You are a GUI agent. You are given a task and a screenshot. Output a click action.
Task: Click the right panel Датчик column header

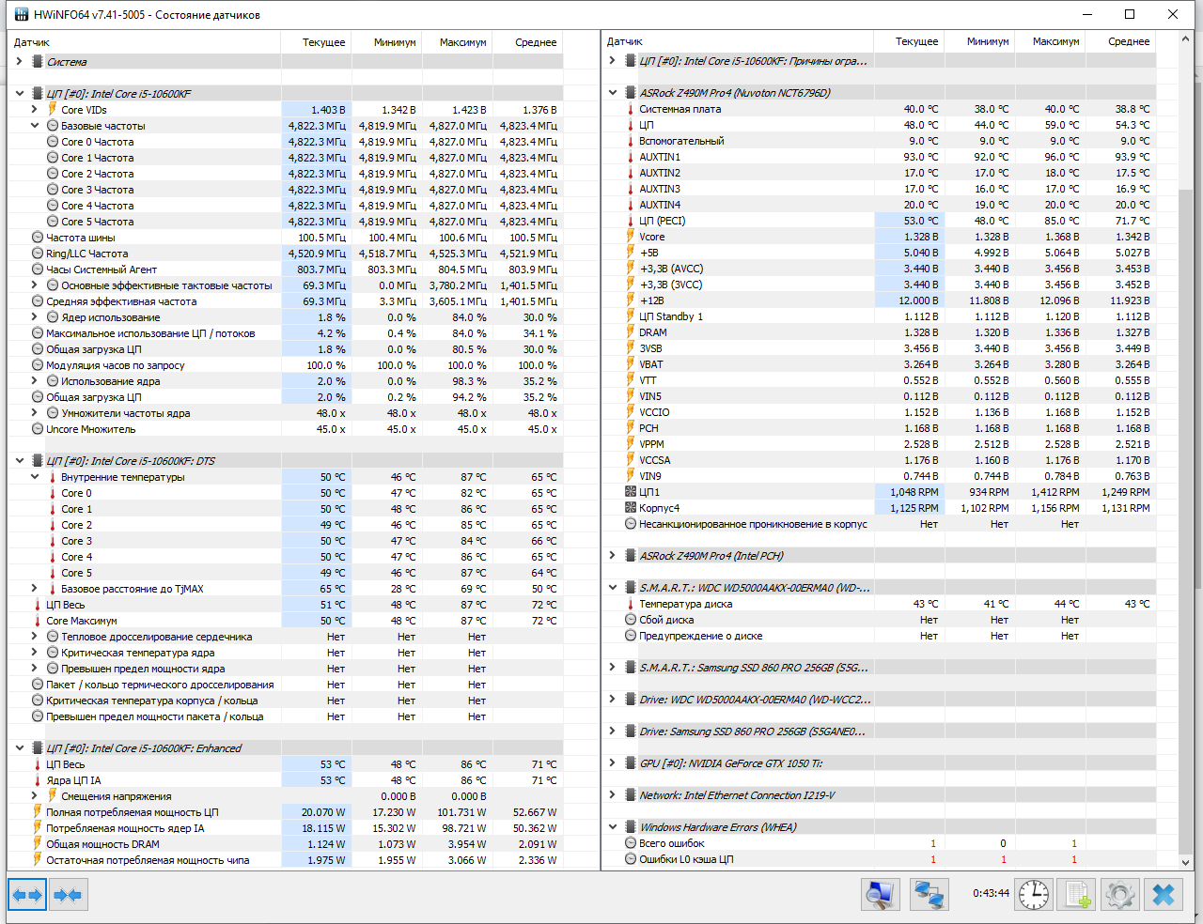pos(738,41)
